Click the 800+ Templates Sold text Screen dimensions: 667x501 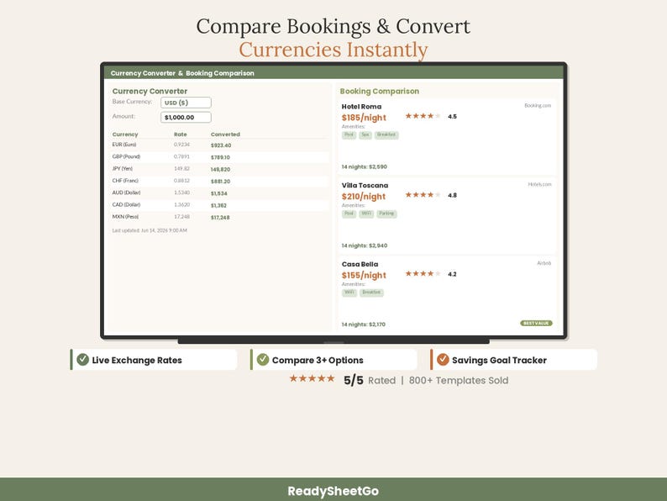click(x=459, y=380)
